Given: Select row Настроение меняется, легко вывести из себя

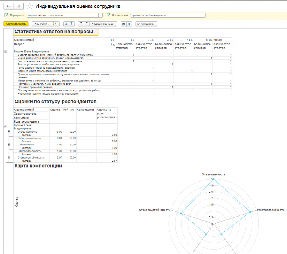Looking at the screenshot, I should pos(123,84).
